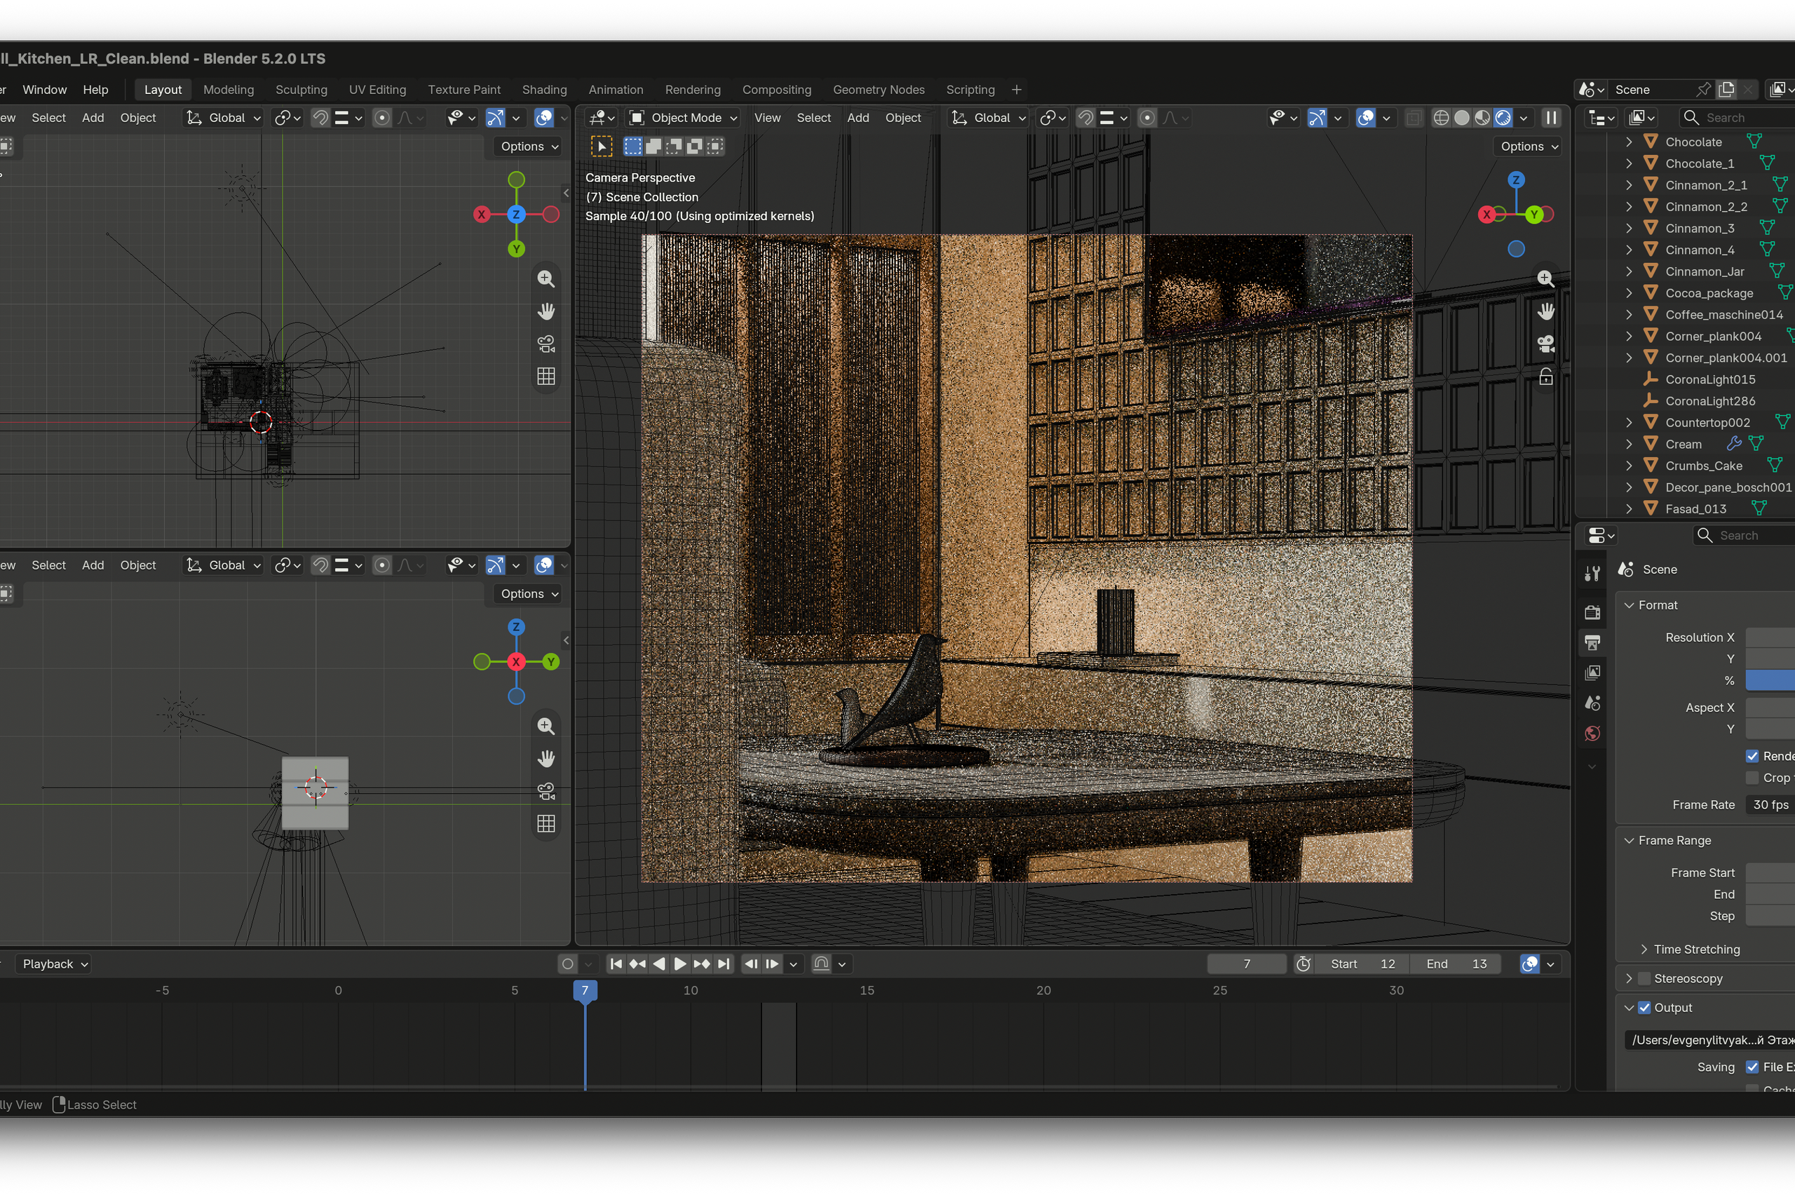
Task: Open Add menu in camera viewport header
Action: click(858, 118)
